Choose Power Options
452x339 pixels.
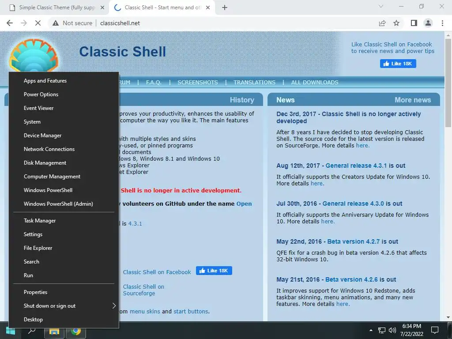[x=64, y=94]
